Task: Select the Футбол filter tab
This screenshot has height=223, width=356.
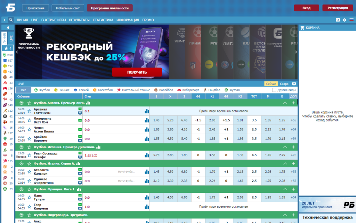Action: click(42, 90)
